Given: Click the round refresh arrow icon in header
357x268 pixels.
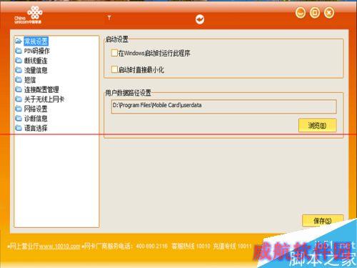Looking at the screenshot, I should click(x=200, y=19).
